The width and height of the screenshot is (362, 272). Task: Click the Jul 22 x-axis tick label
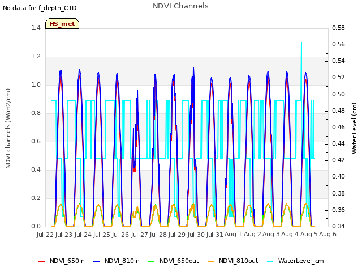45,235
